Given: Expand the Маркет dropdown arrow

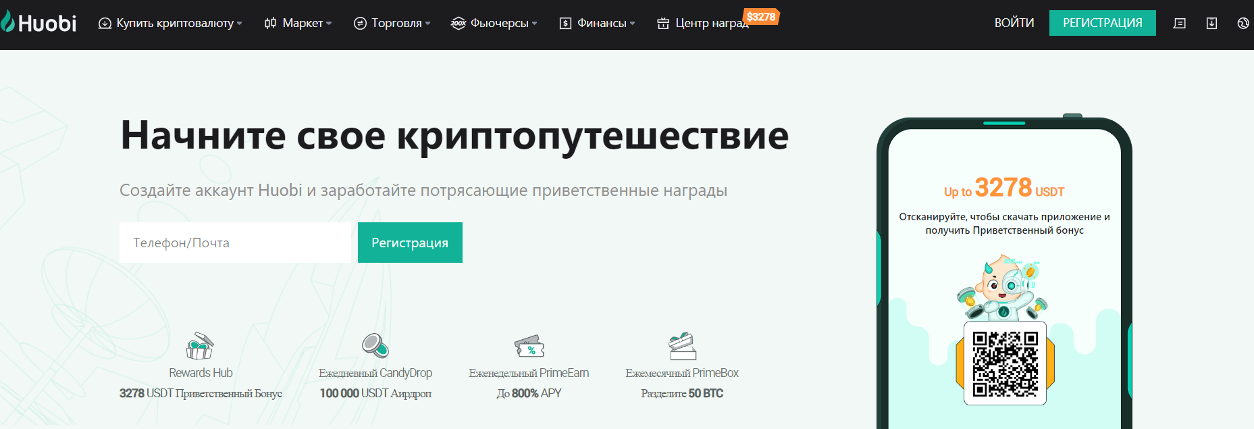Looking at the screenshot, I should pos(329,24).
